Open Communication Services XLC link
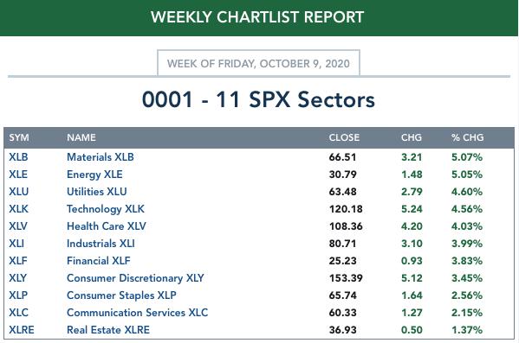The image size is (519, 343). click(138, 313)
